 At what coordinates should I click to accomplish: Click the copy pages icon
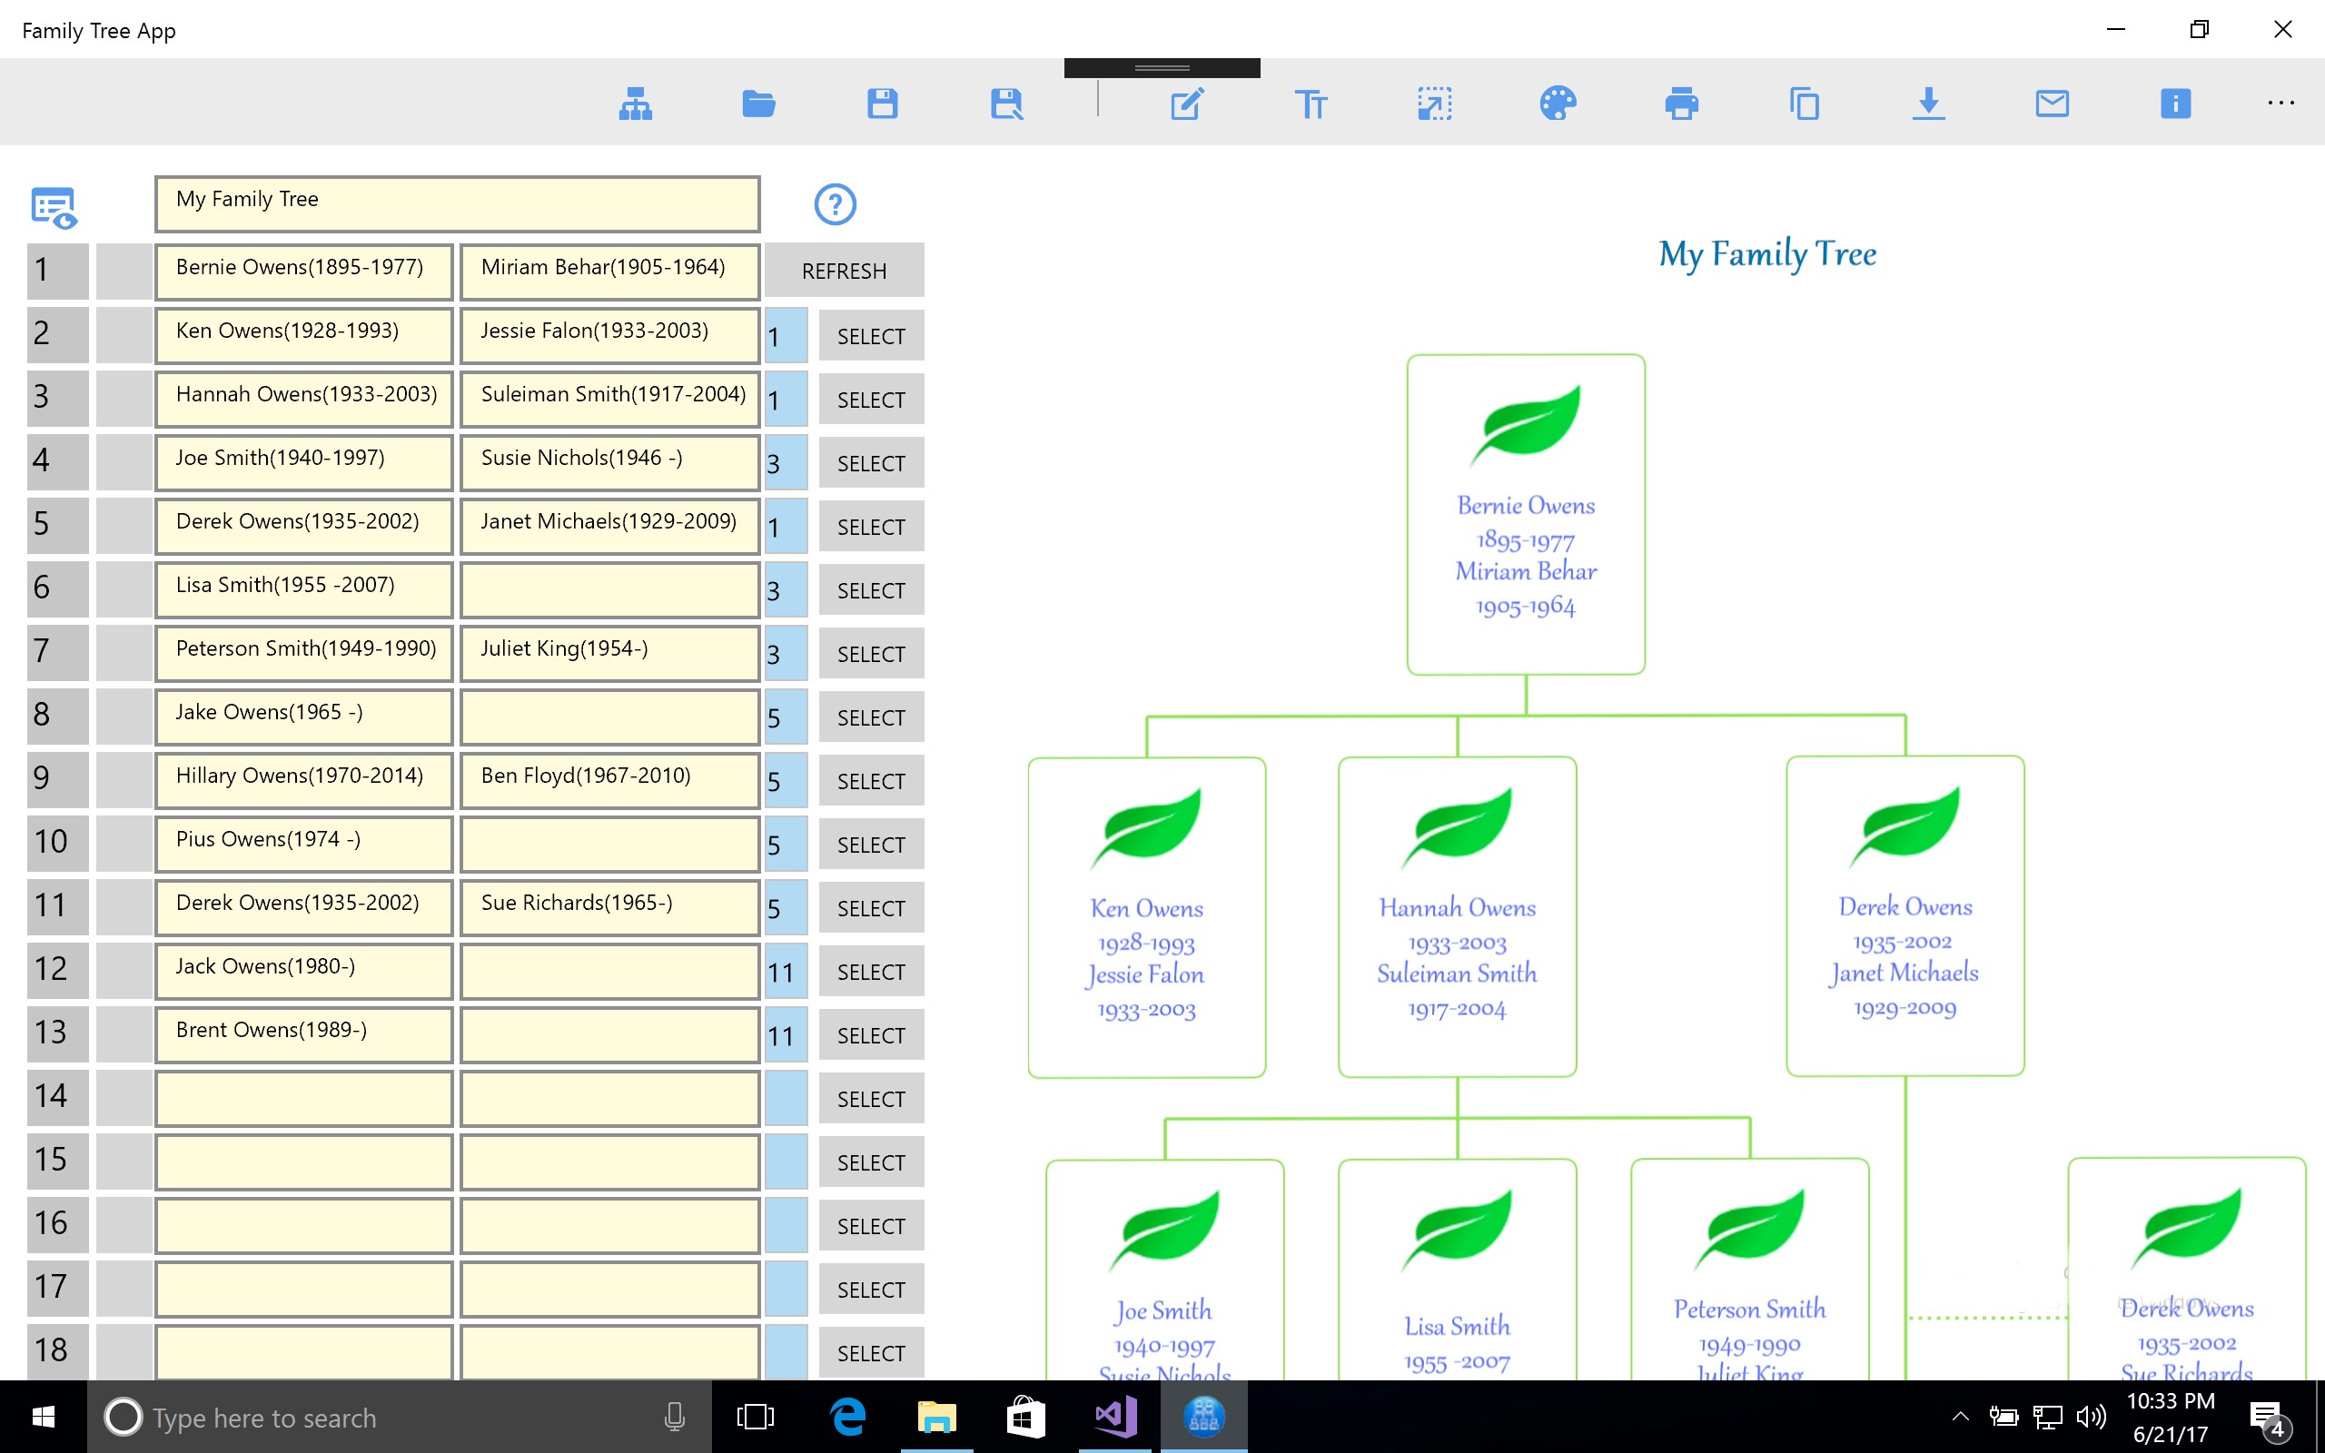1805,103
